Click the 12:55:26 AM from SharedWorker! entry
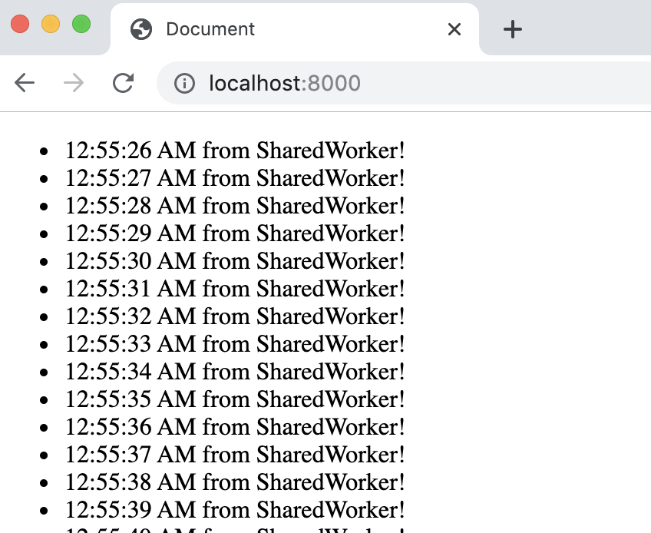 click(235, 151)
